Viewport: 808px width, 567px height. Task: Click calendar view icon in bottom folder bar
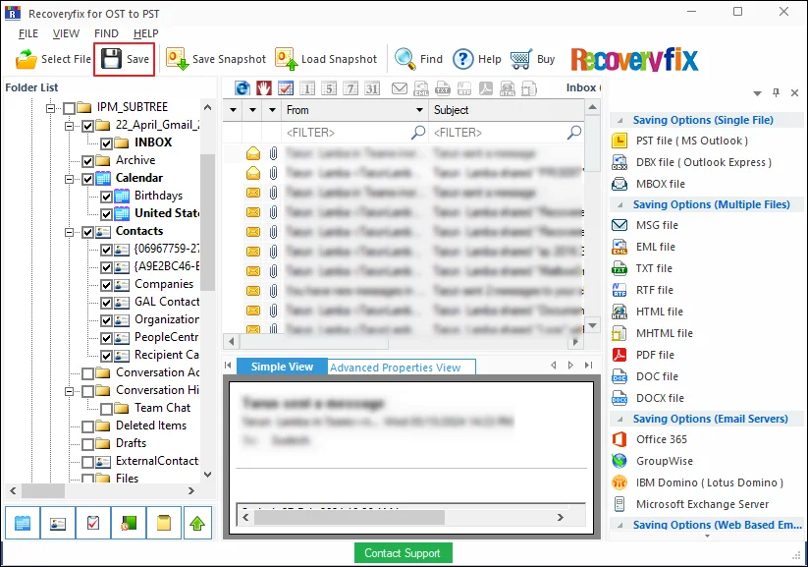point(23,523)
